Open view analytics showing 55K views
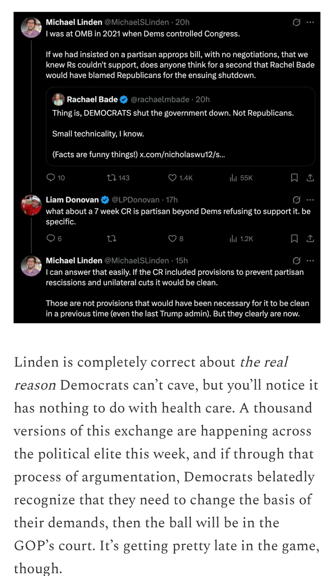 (233, 178)
